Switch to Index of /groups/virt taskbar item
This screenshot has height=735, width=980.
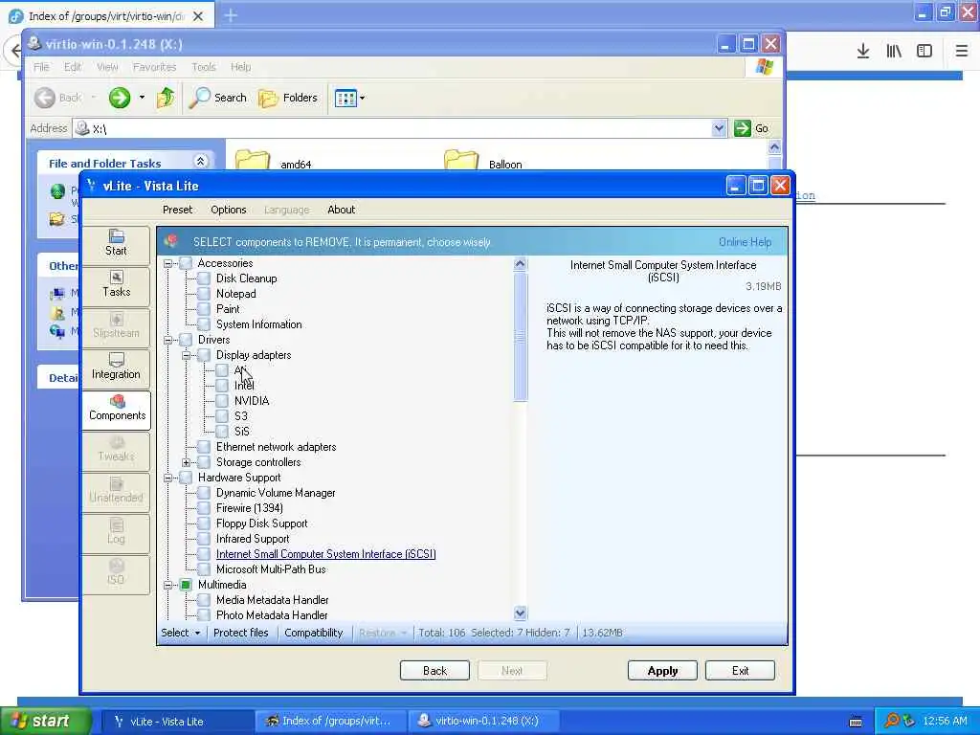tap(330, 722)
